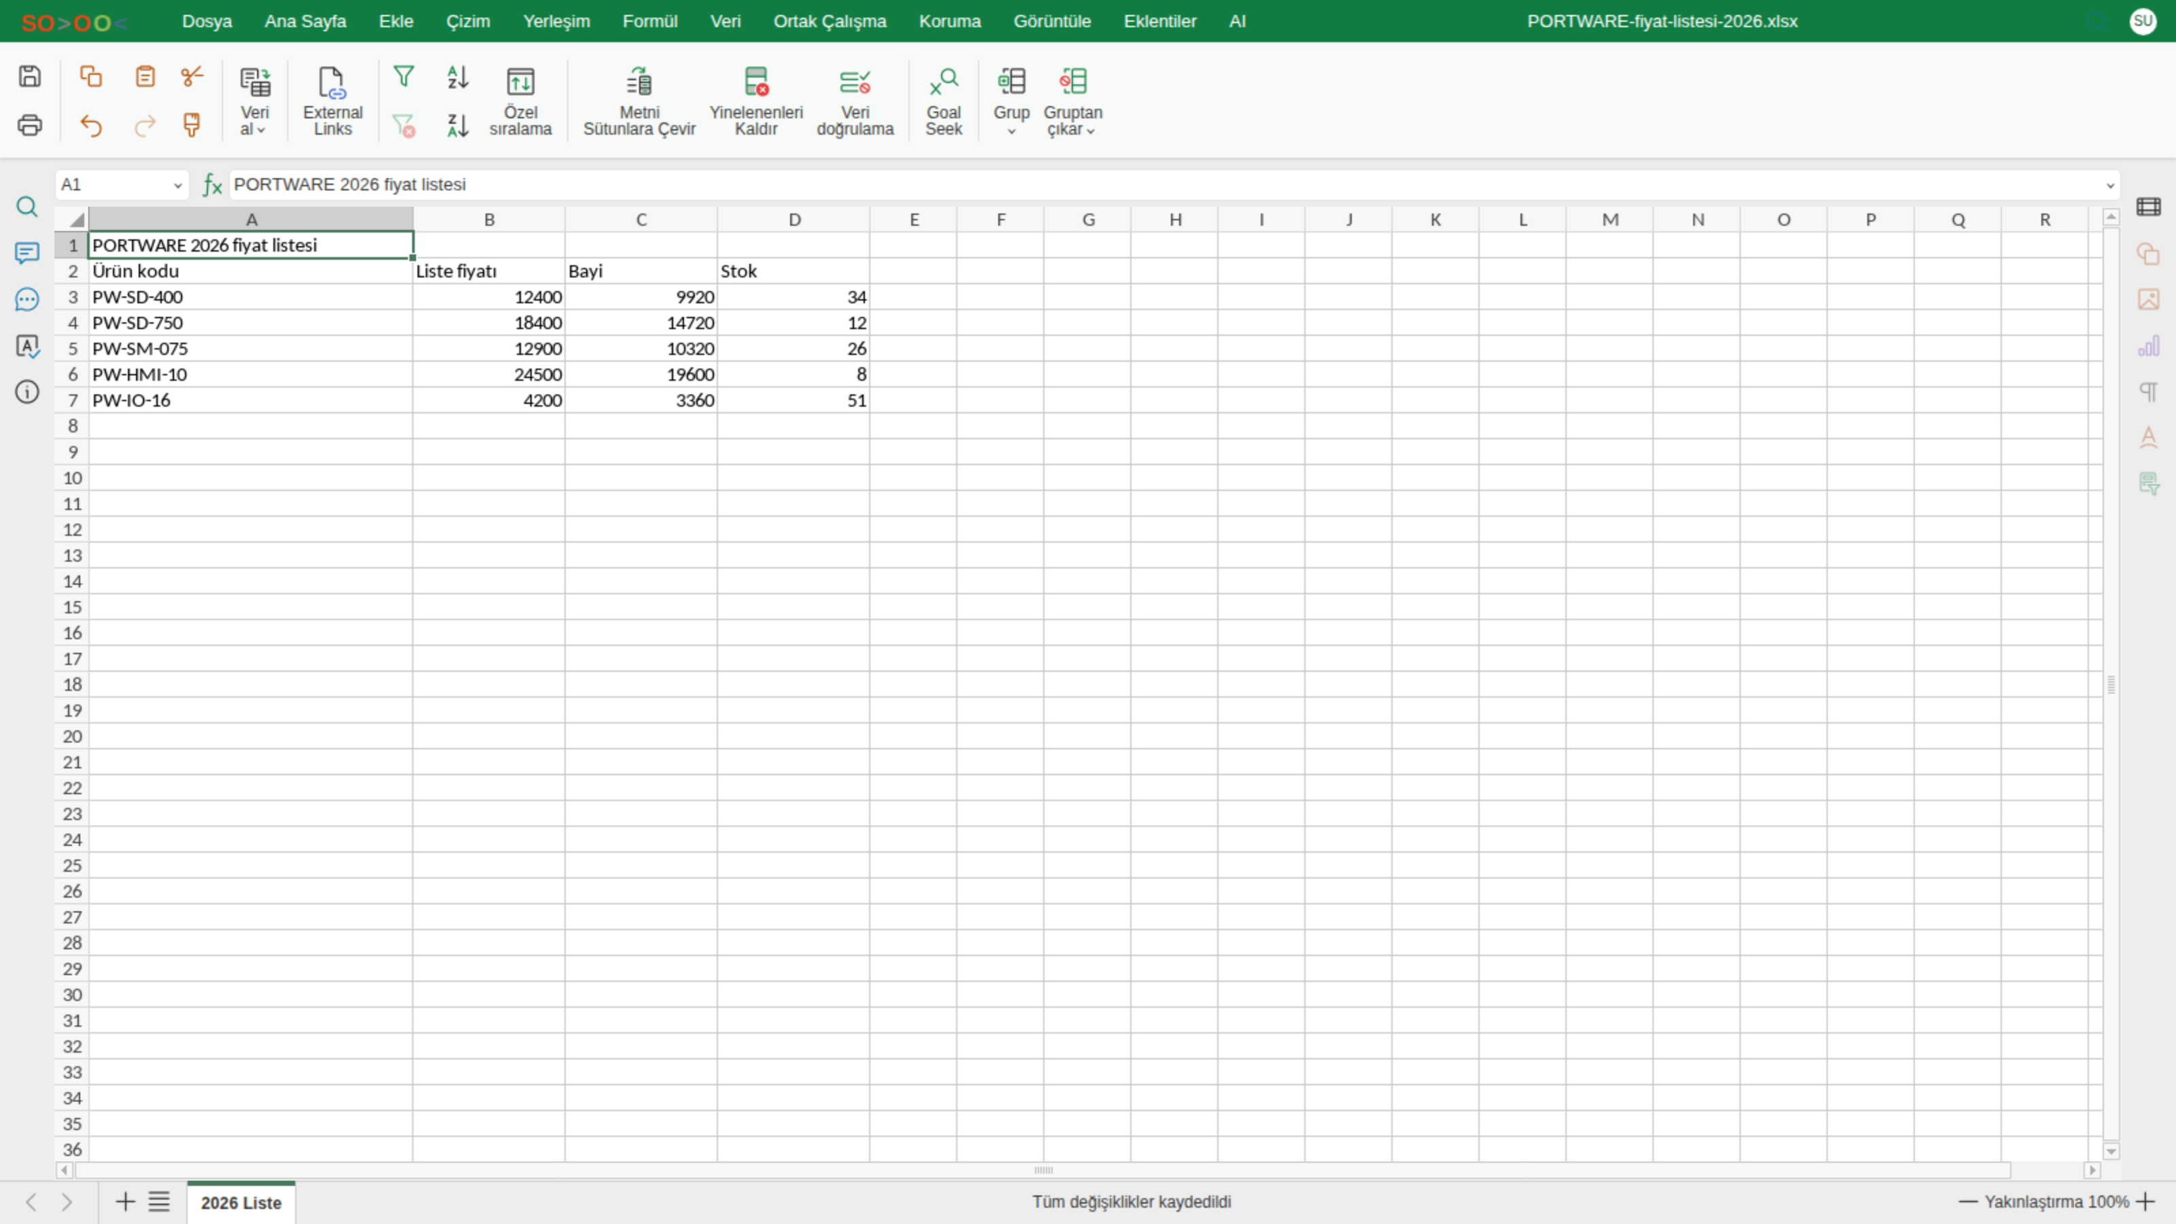Viewport: 2176px width, 1224px height.
Task: Click the select-all corner of the grid
Action: [x=73, y=220]
